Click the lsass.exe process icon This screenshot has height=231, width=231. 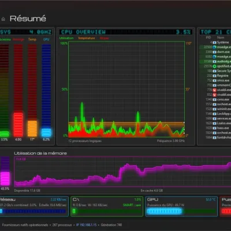[214, 128]
